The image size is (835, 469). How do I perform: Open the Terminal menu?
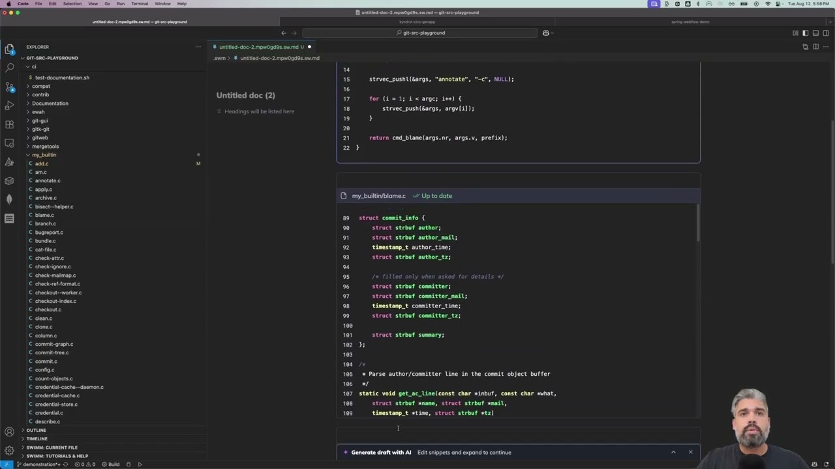pyautogui.click(x=140, y=4)
